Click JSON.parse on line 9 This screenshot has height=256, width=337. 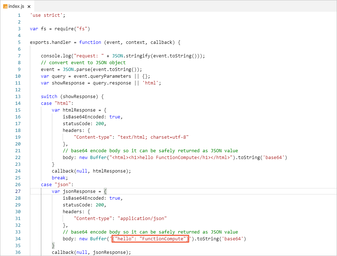tap(76, 70)
